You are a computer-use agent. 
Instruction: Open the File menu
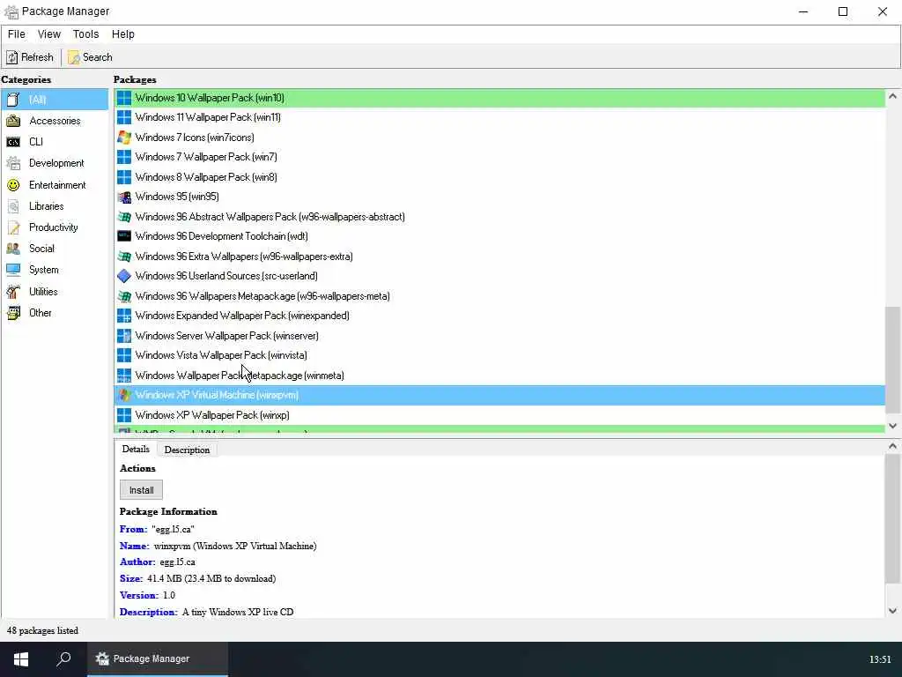[16, 34]
